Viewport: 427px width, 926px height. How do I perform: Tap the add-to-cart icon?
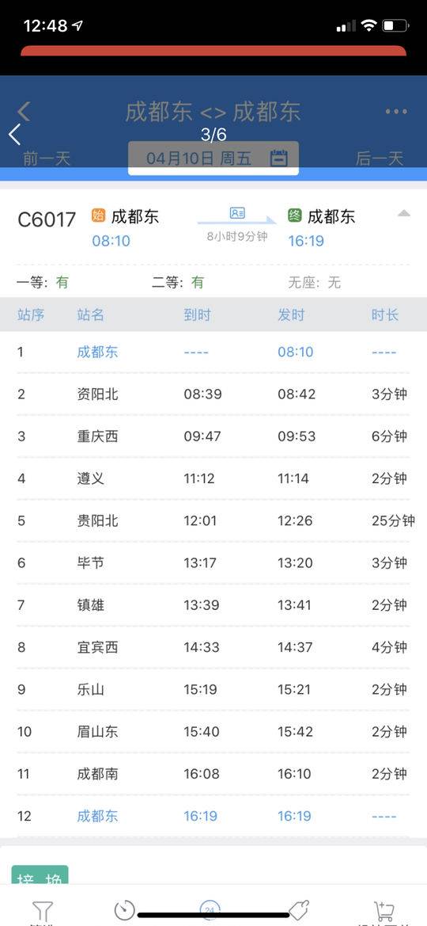point(384,911)
